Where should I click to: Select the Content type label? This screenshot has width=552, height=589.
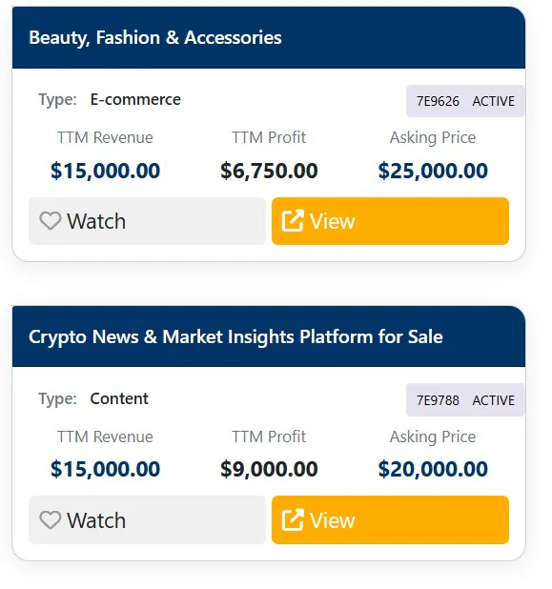coord(119,398)
